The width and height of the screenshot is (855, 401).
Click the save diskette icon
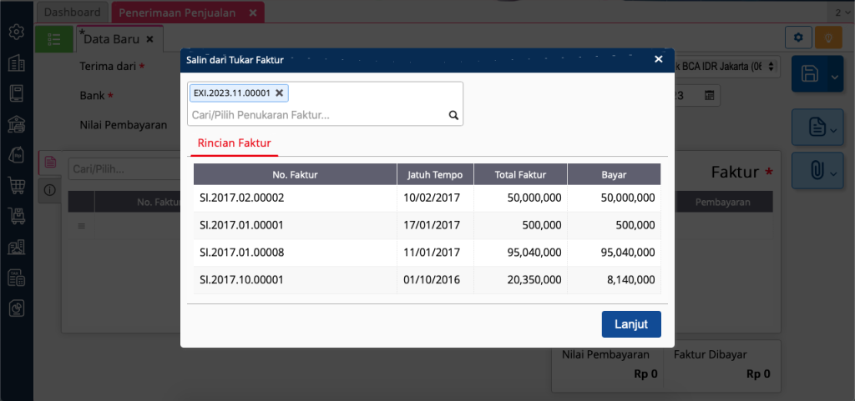click(x=809, y=74)
